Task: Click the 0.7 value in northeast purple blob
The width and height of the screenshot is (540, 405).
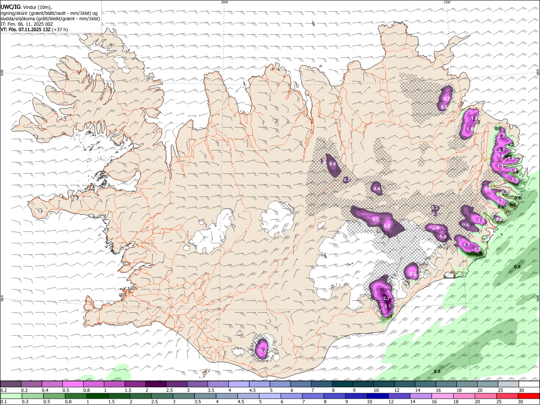Action: click(x=447, y=99)
